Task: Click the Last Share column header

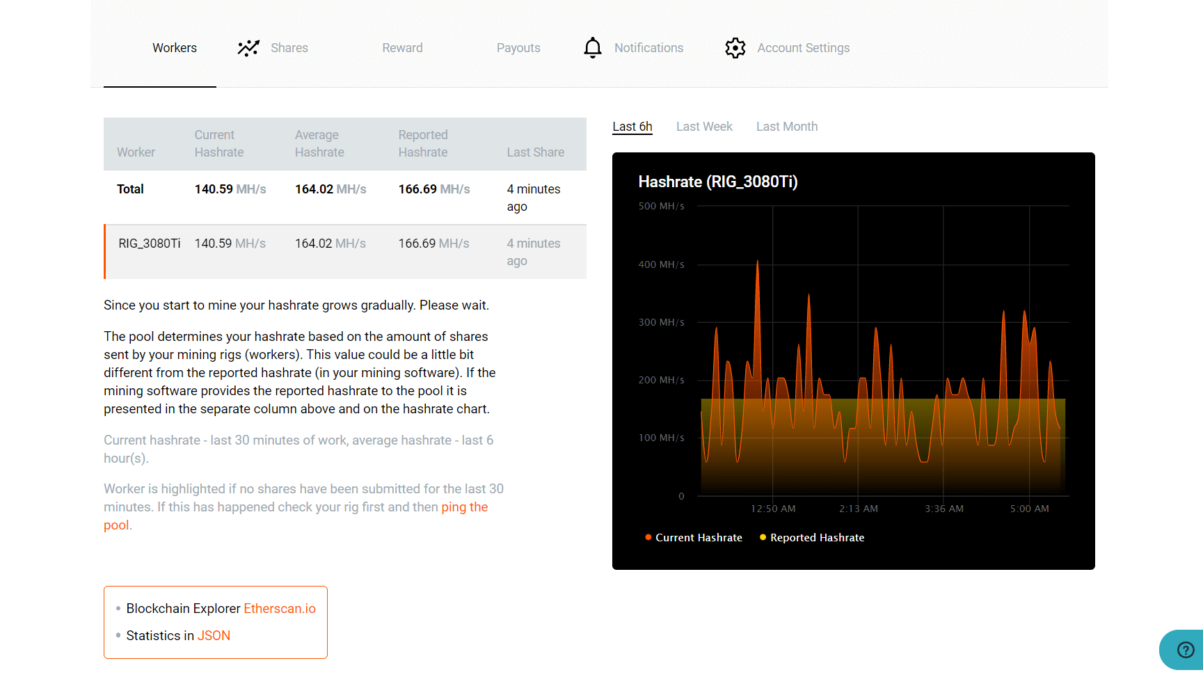Action: (535, 152)
